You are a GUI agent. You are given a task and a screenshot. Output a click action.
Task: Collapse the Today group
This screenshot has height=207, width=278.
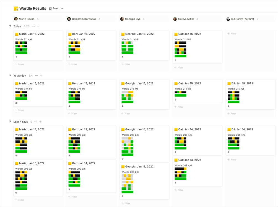[10, 26]
